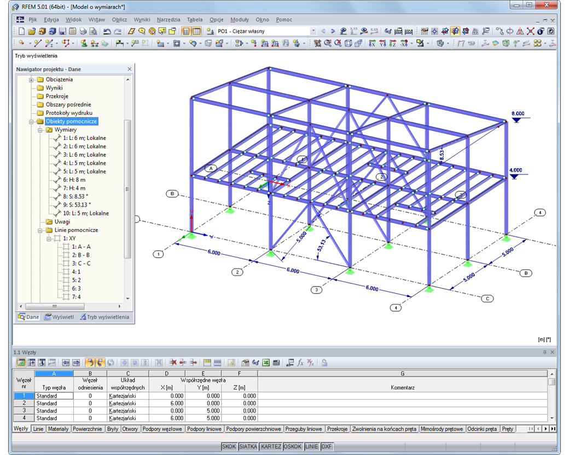The image size is (569, 455).
Task: Toggle LINIE guidelines in status bar
Action: (312, 446)
